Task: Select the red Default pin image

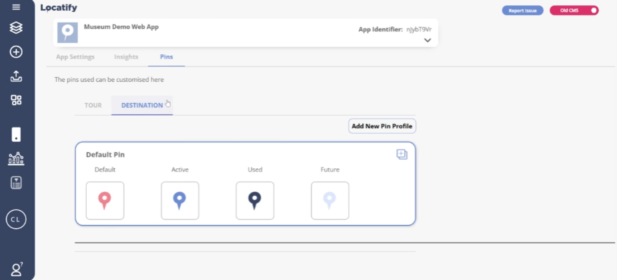Action: [x=105, y=200]
